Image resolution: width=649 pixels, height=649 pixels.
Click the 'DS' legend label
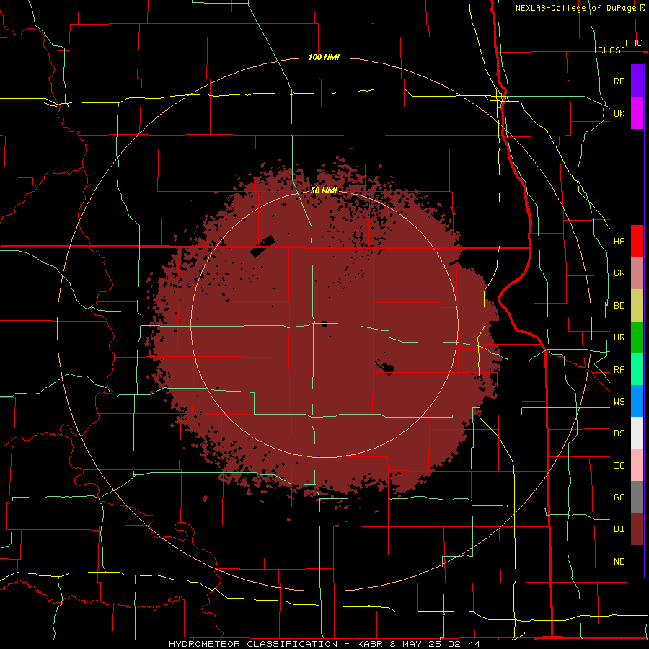coord(619,433)
